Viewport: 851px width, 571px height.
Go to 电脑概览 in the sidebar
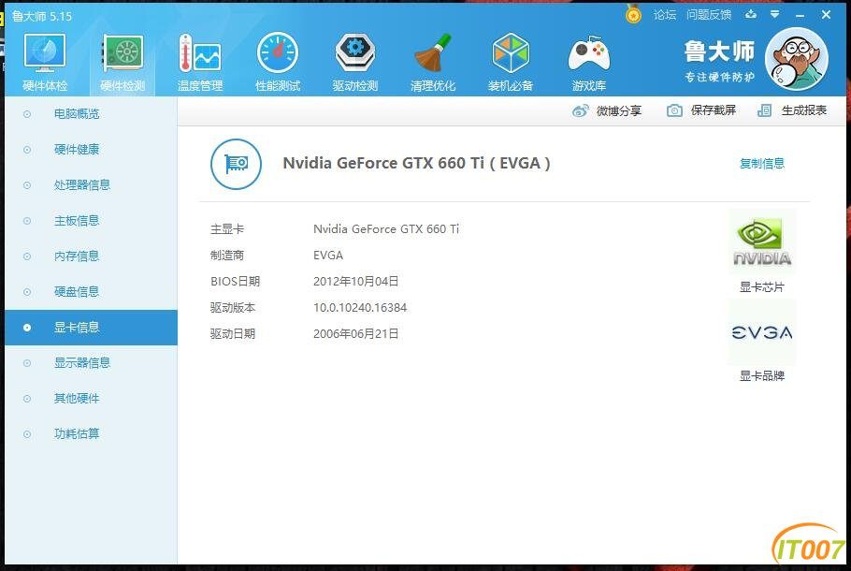click(x=91, y=114)
